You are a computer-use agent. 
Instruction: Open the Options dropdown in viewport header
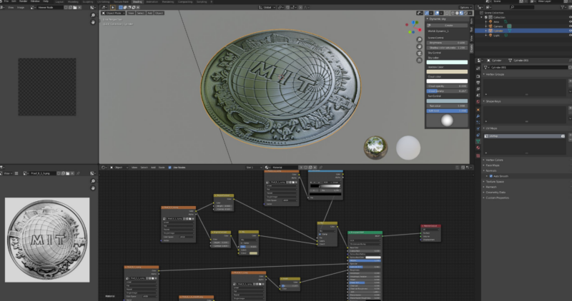465,7
